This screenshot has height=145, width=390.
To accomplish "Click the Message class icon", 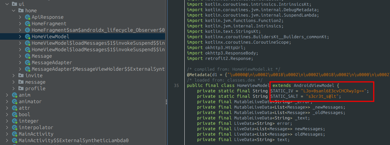I will [x=27, y=56].
